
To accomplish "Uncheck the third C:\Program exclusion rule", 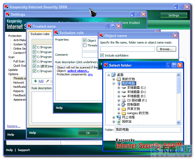I will pyautogui.click(x=34, y=57).
